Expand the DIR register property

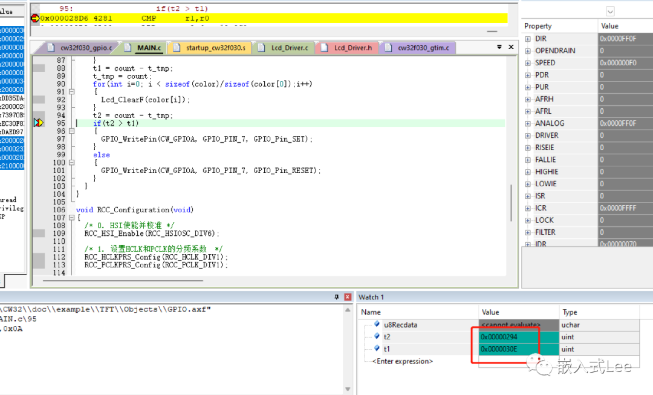[x=528, y=39]
